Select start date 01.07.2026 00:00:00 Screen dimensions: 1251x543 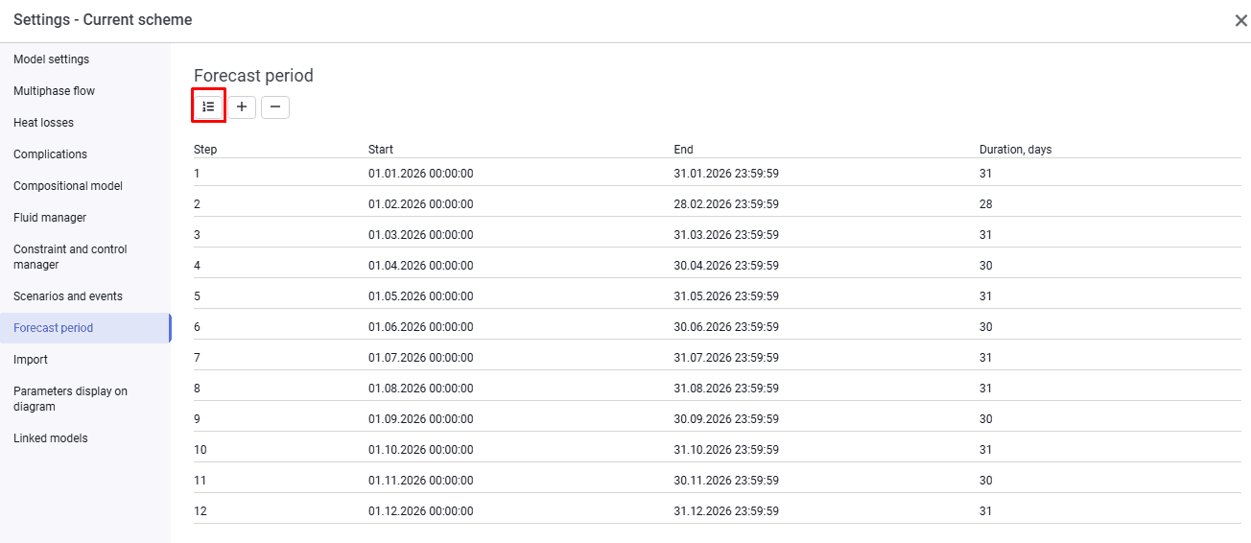pos(421,358)
